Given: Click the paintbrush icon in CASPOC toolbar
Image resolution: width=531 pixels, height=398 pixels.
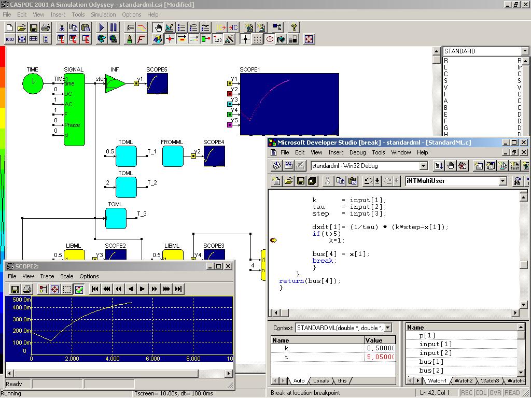Looking at the screenshot, I should click(129, 39).
